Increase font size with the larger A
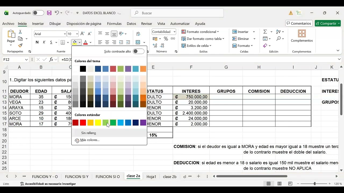 point(83,34)
